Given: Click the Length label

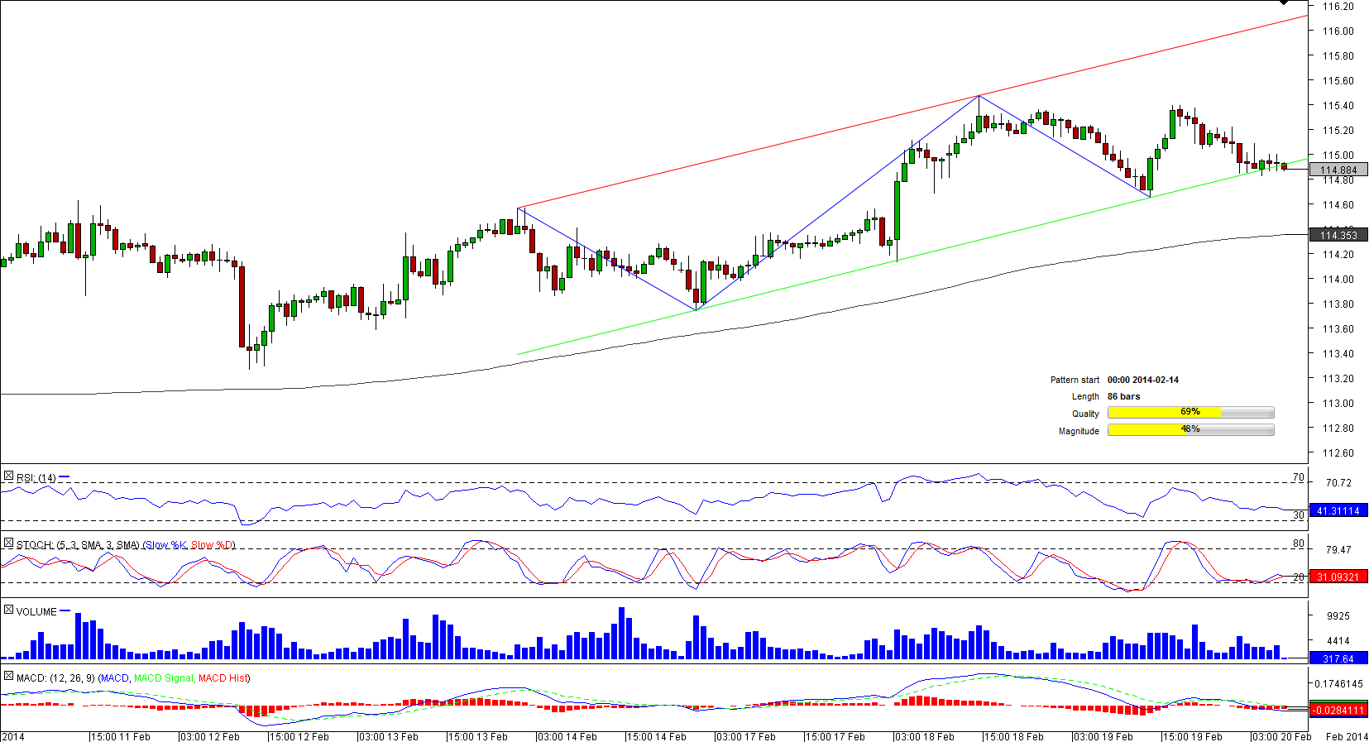Looking at the screenshot, I should point(1085,397).
